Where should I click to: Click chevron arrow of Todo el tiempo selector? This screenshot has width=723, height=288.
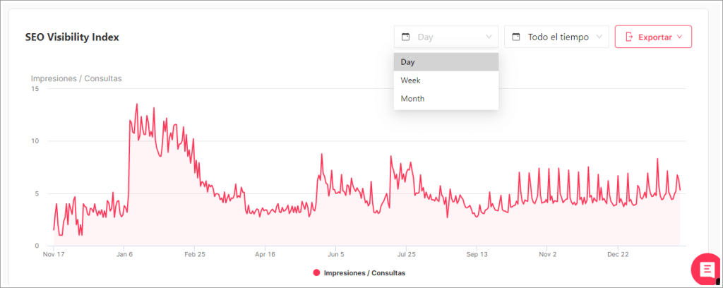pos(599,37)
